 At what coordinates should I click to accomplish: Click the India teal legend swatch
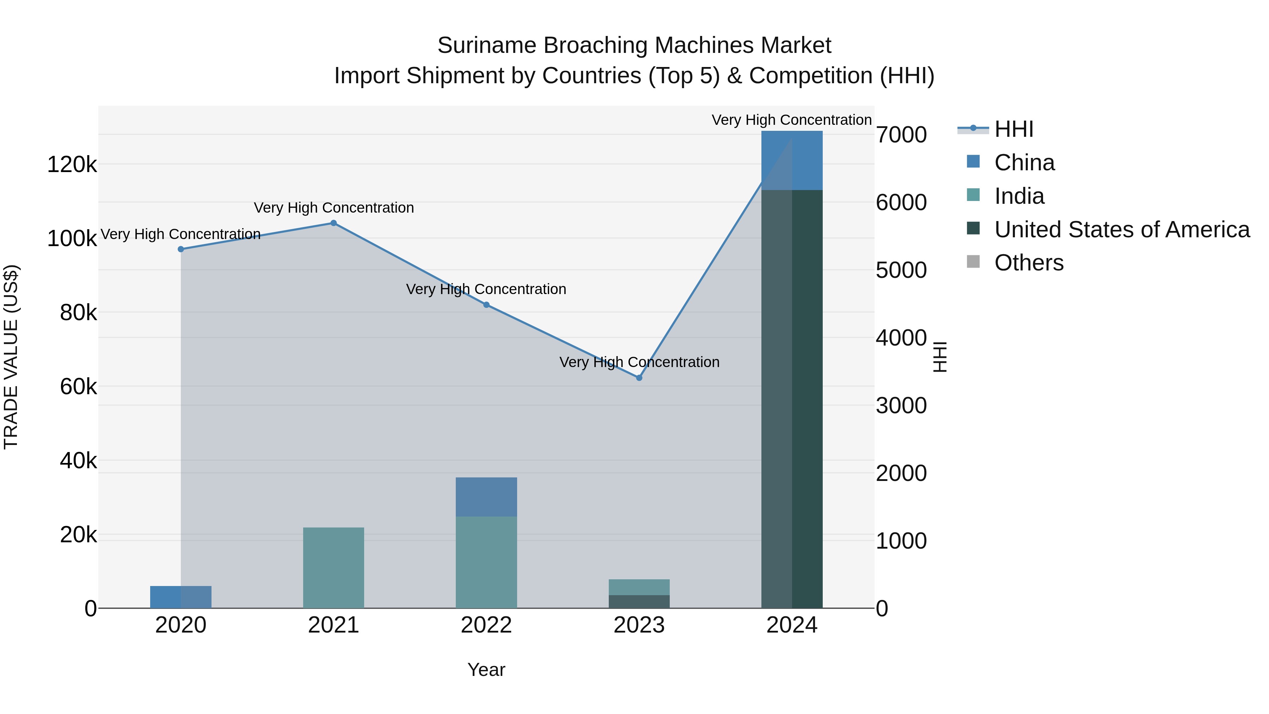pyautogui.click(x=973, y=195)
